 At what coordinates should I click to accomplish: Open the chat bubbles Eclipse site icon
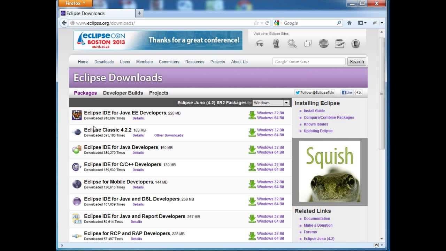(x=308, y=44)
